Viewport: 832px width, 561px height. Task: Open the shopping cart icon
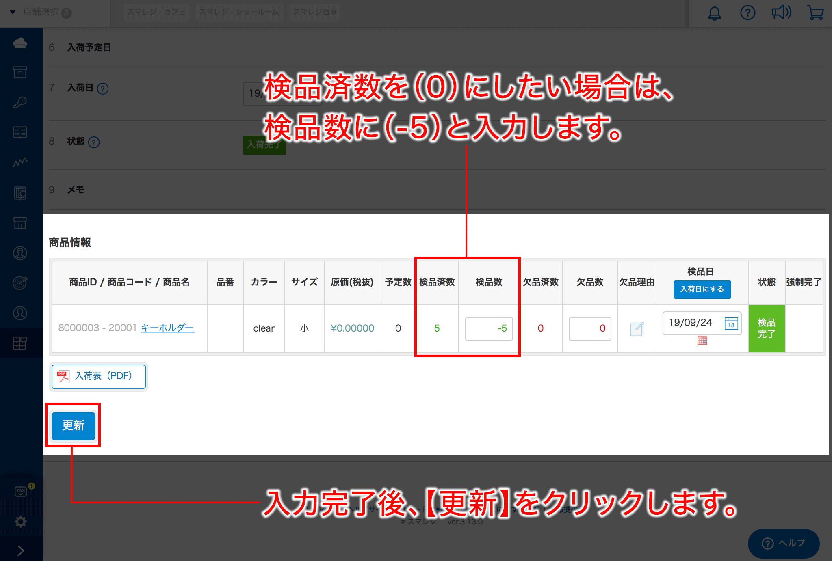(x=815, y=13)
